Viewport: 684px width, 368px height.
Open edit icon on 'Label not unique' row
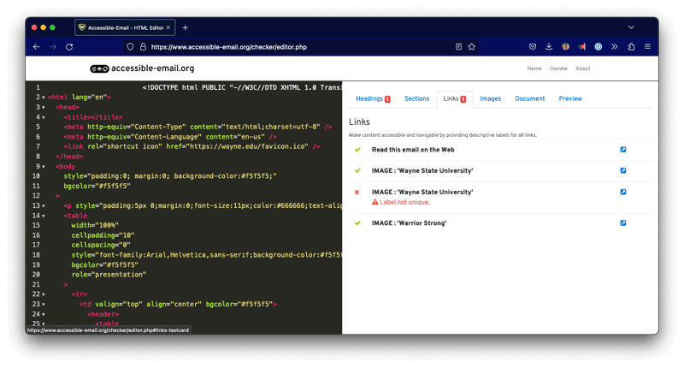622,193
